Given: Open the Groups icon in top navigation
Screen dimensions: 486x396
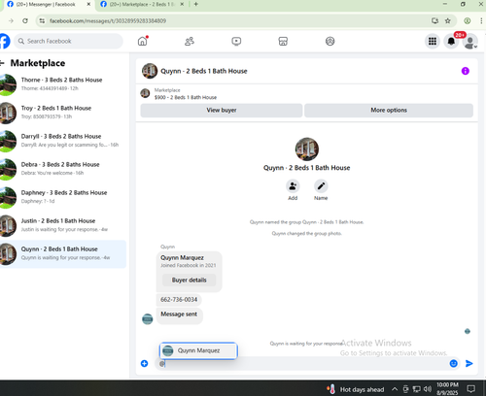Looking at the screenshot, I should tap(330, 41).
